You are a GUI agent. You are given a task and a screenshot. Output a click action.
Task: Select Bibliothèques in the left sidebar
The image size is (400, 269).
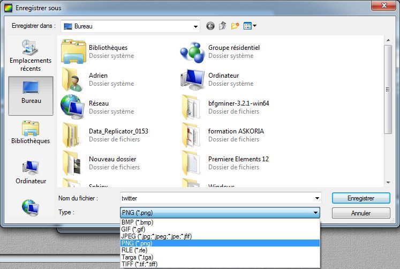pos(31,133)
